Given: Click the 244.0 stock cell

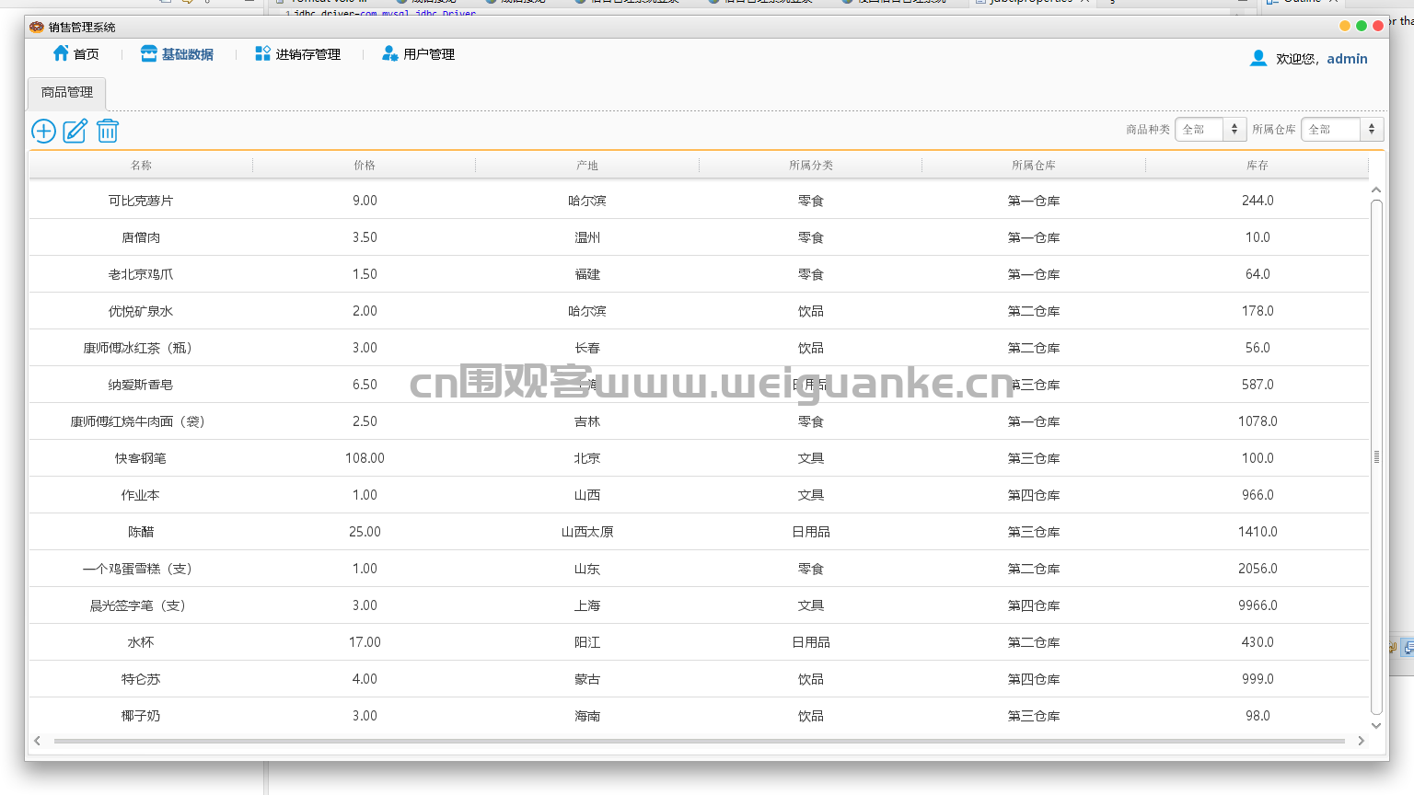Looking at the screenshot, I should (1258, 201).
